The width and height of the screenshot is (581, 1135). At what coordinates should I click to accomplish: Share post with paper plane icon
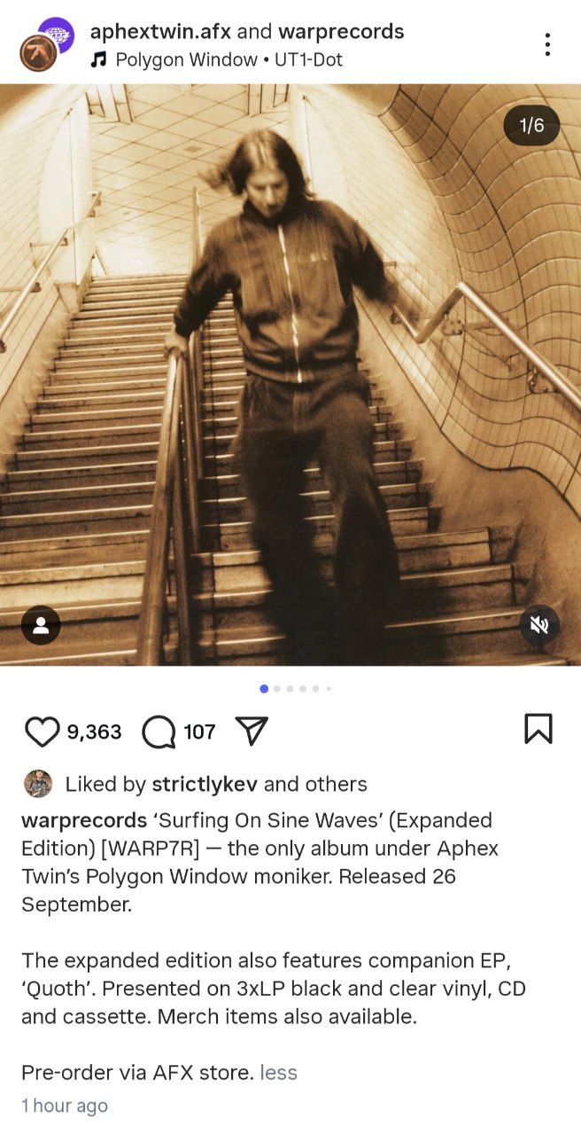coord(252,731)
